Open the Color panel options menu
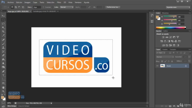 [190, 13]
